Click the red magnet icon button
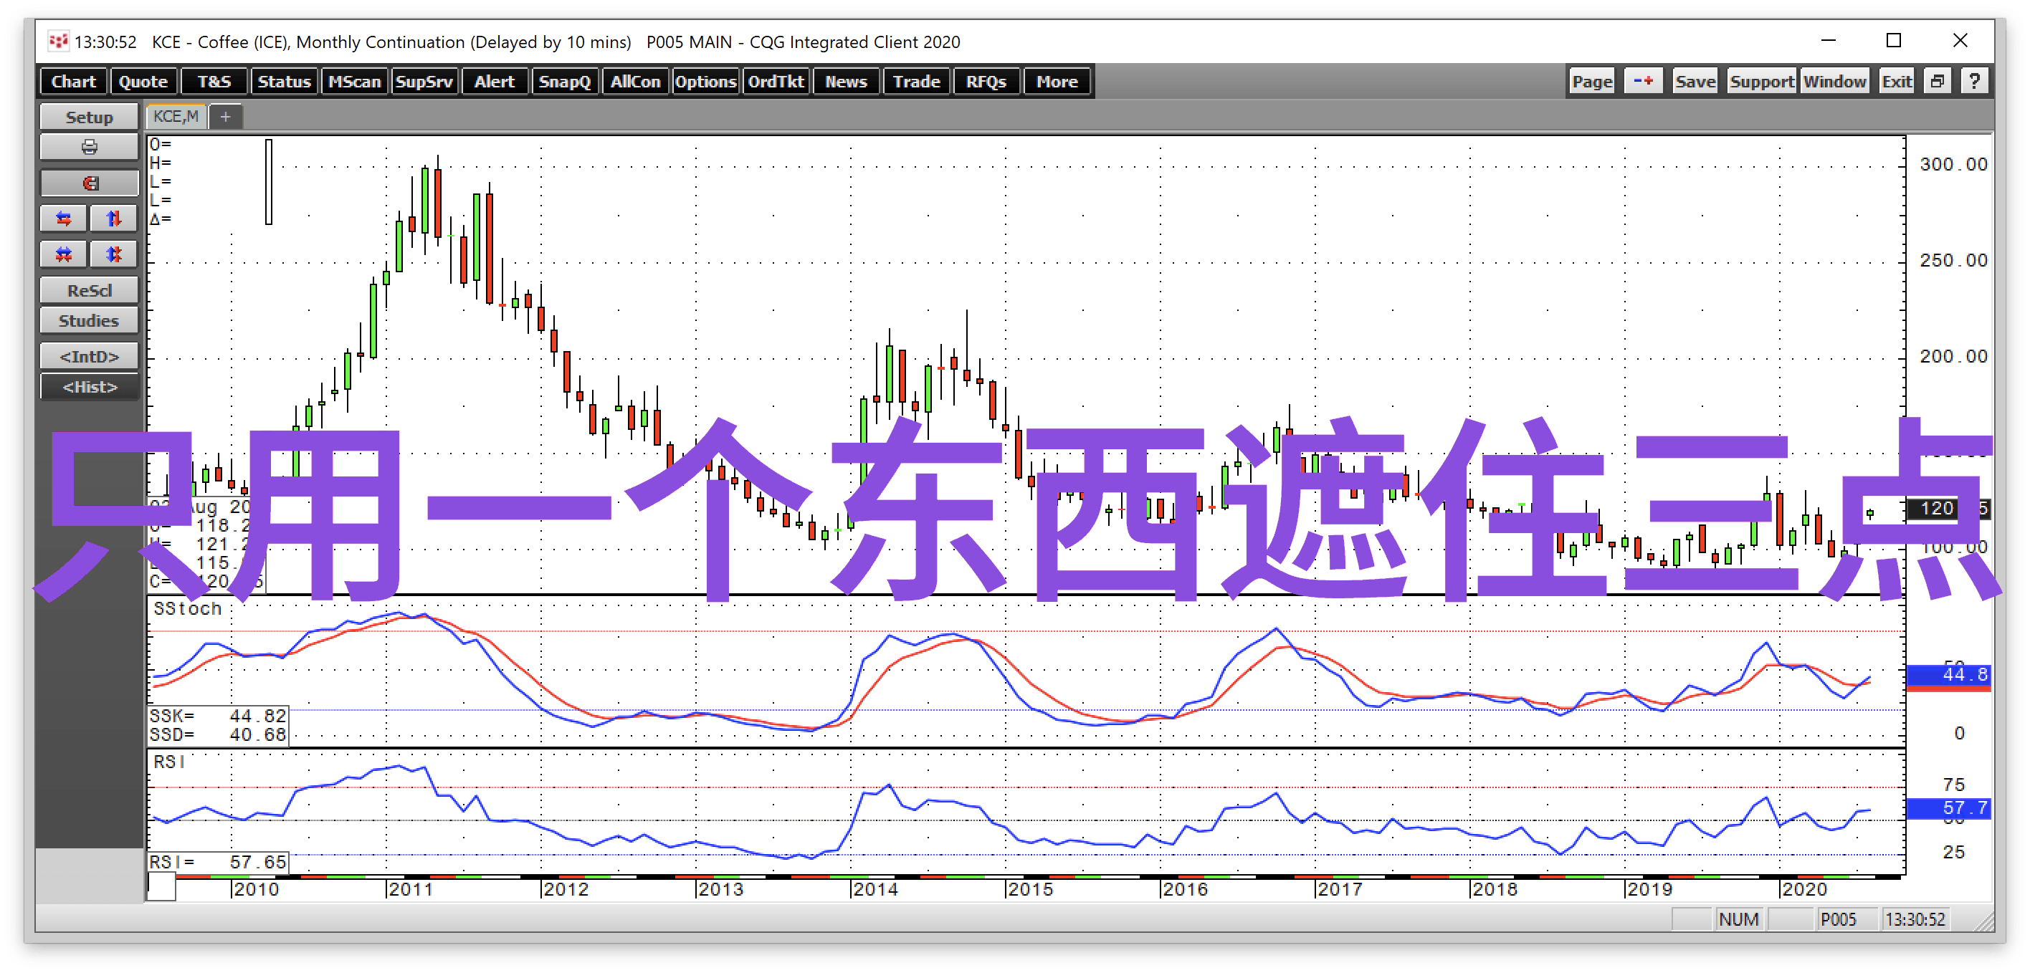Image resolution: width=2030 pixels, height=973 pixels. point(89,183)
